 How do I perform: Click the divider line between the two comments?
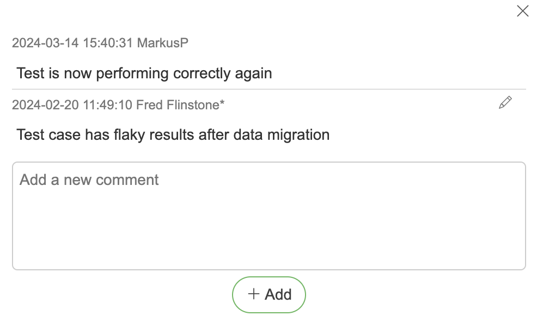pyautogui.click(x=268, y=89)
